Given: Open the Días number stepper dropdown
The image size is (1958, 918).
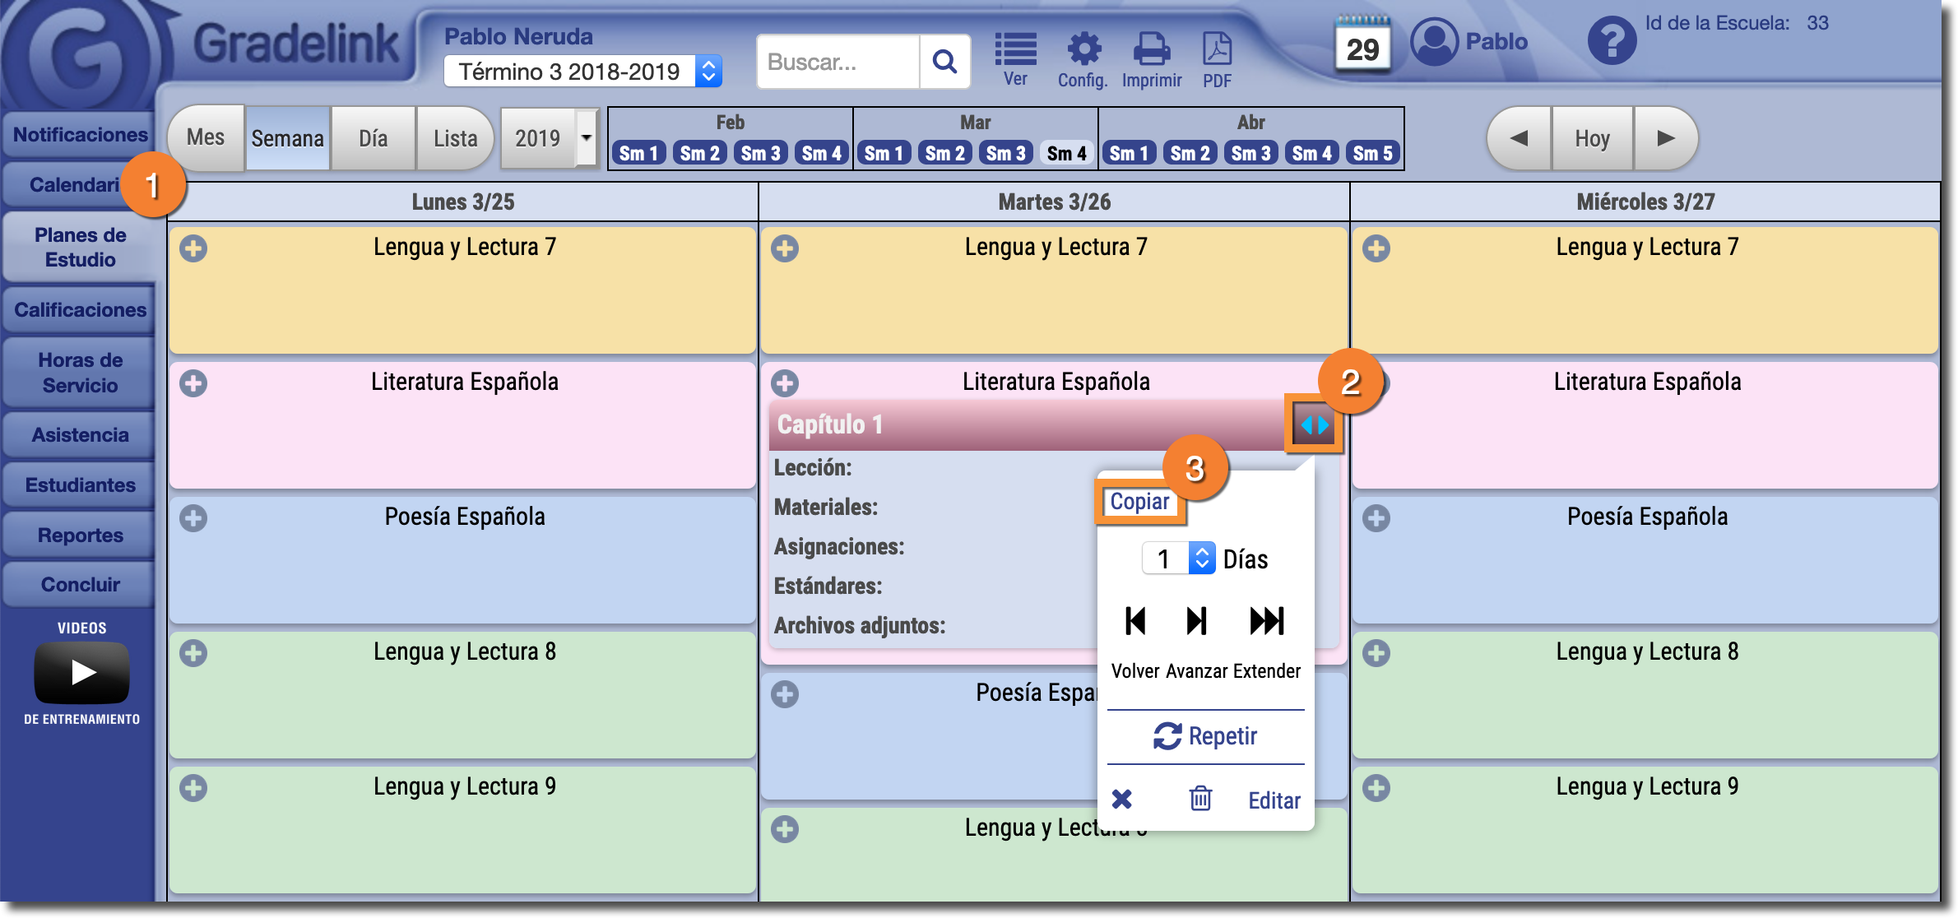Looking at the screenshot, I should click(x=1202, y=559).
